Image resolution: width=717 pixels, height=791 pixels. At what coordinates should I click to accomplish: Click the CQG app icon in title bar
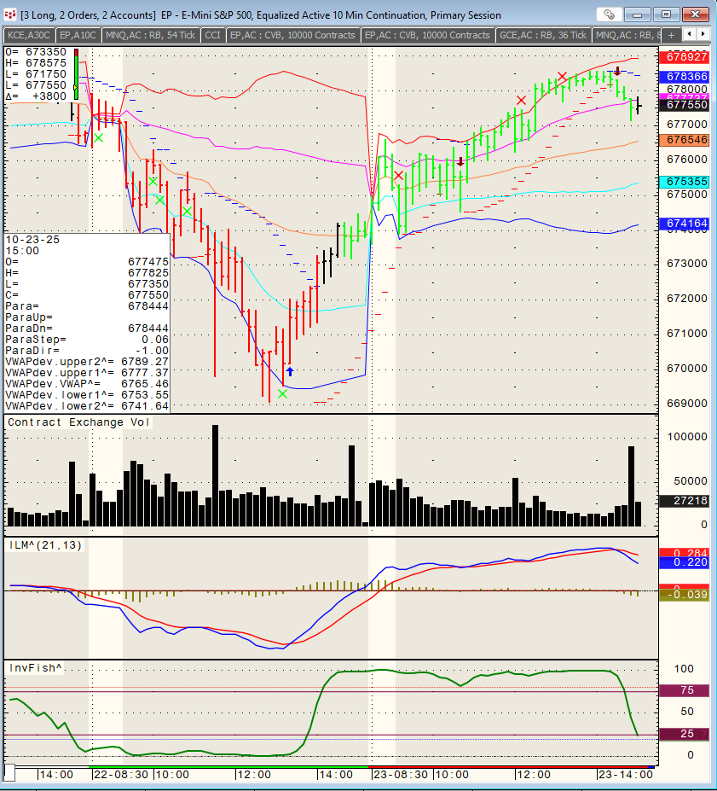10,15
